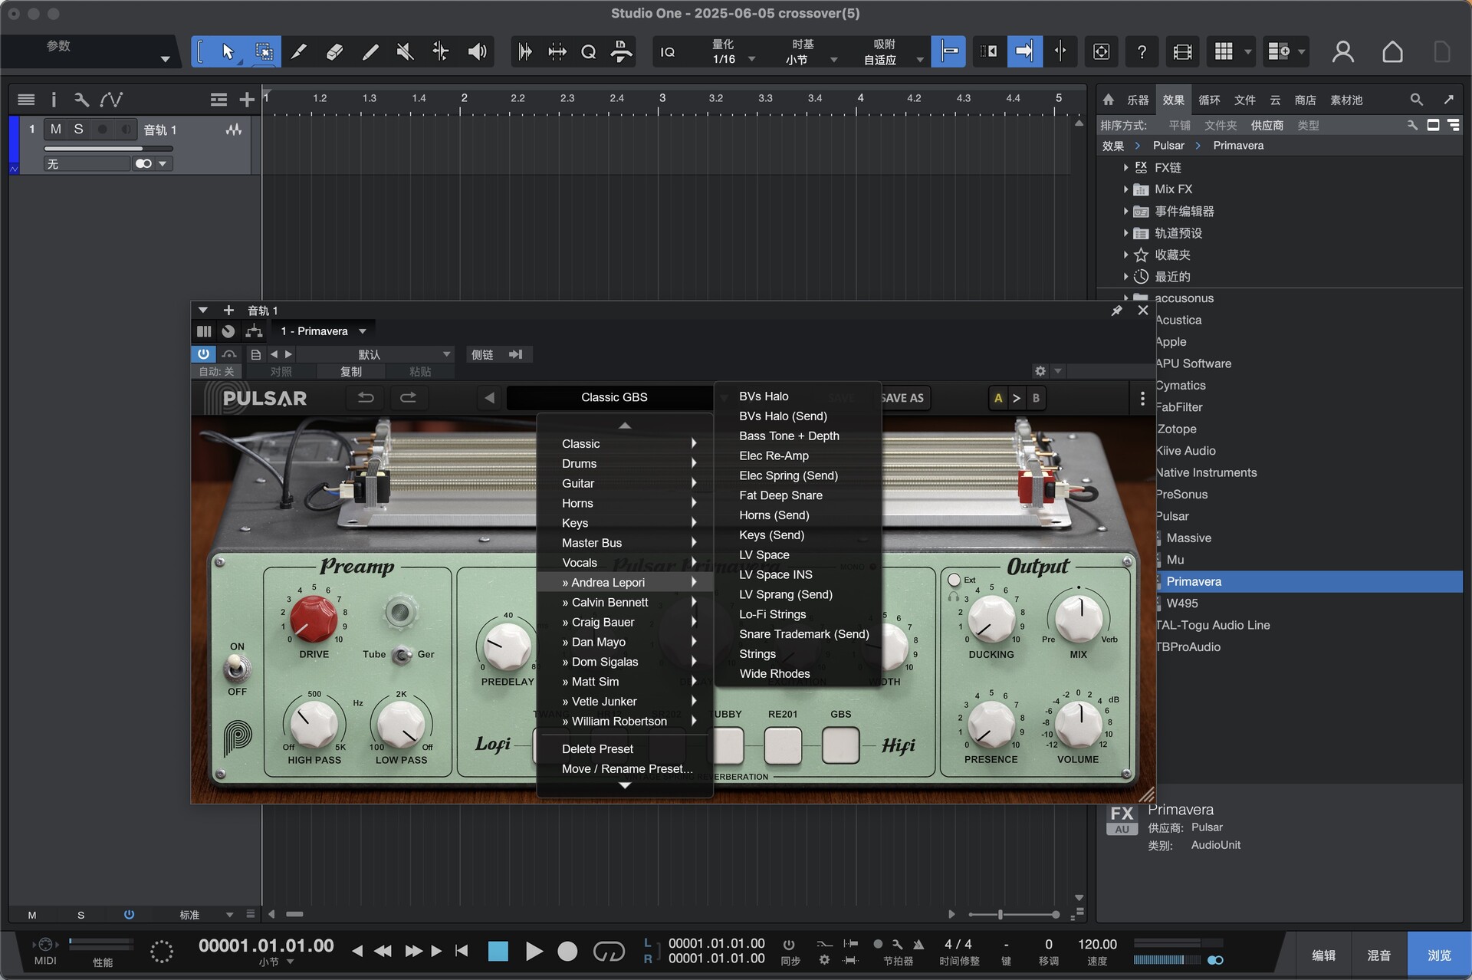
Task: Go to the Start page home icon
Action: pos(1392,51)
